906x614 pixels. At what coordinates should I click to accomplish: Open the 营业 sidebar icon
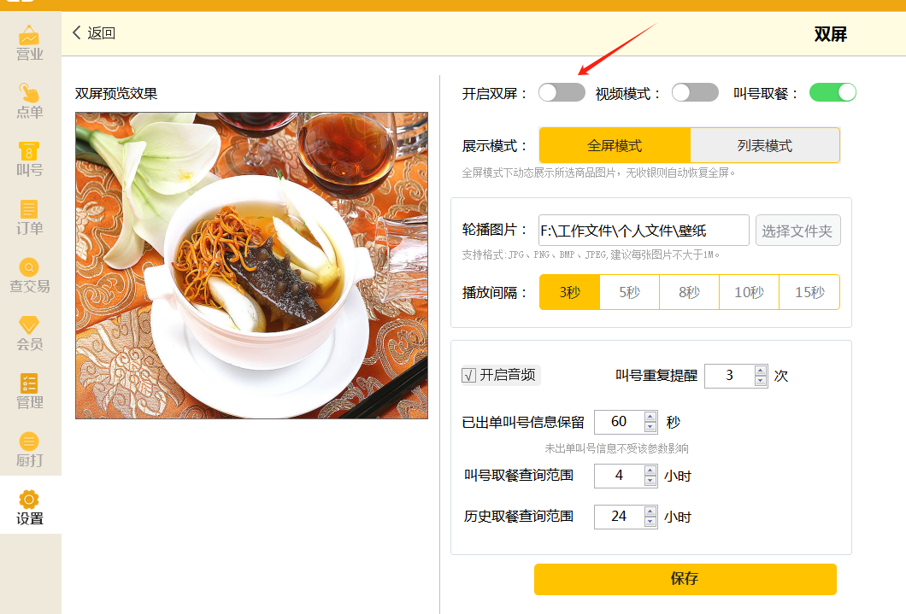pyautogui.click(x=30, y=37)
